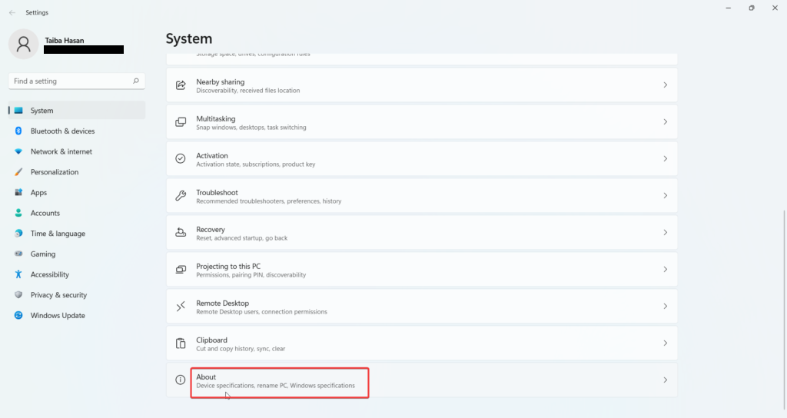
Task: Expand Troubleshoot via its chevron
Action: click(665, 196)
